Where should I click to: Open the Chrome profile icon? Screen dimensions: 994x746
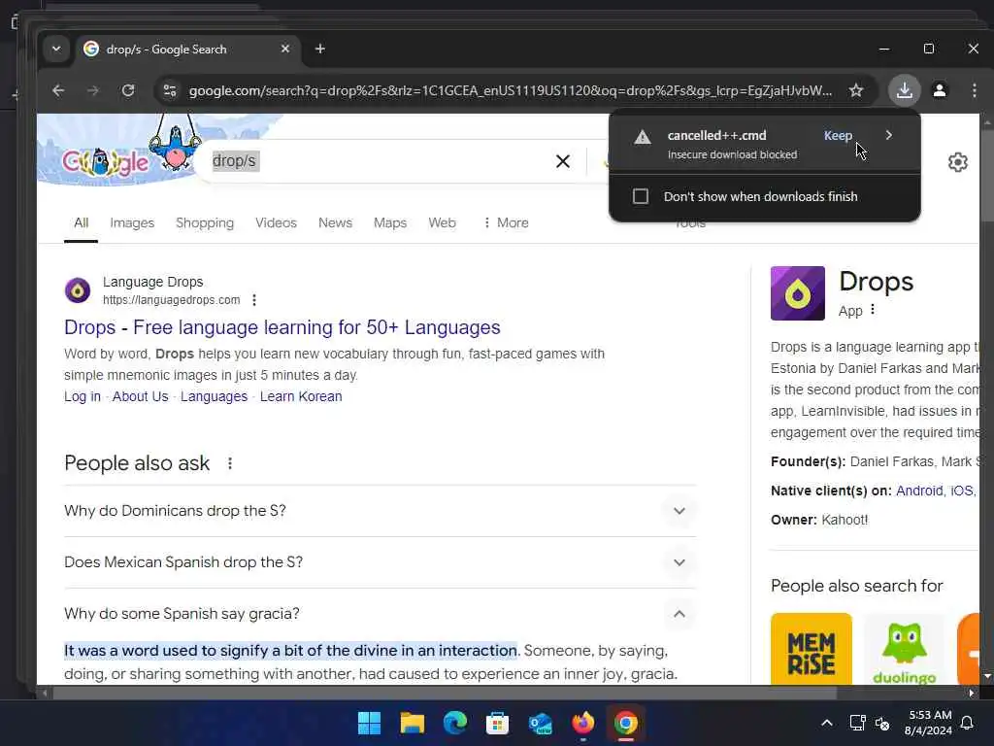(x=940, y=90)
